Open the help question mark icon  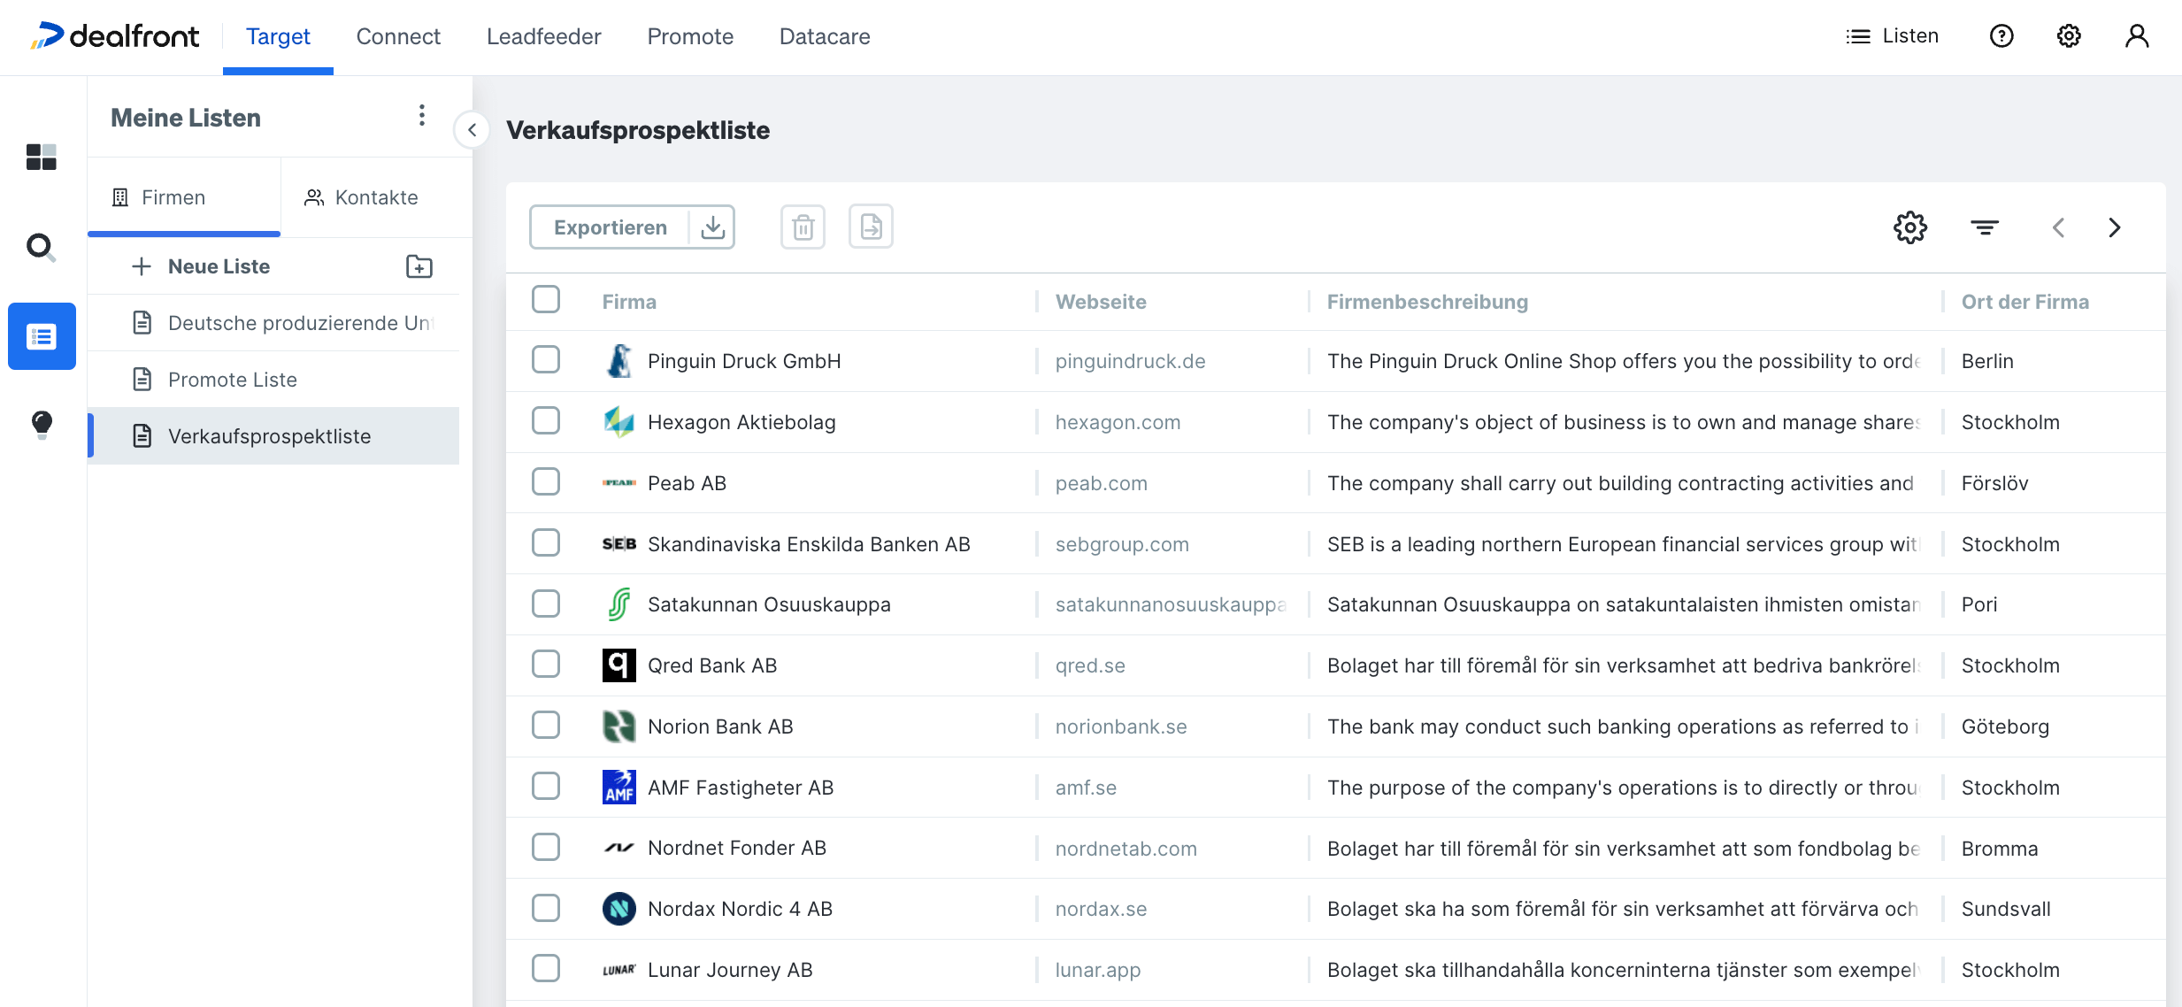(2001, 36)
